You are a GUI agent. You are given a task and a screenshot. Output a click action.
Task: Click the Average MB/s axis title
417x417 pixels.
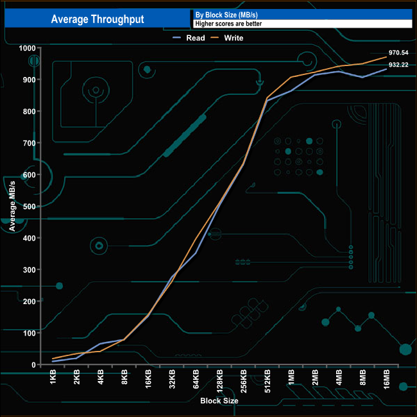click(x=12, y=206)
